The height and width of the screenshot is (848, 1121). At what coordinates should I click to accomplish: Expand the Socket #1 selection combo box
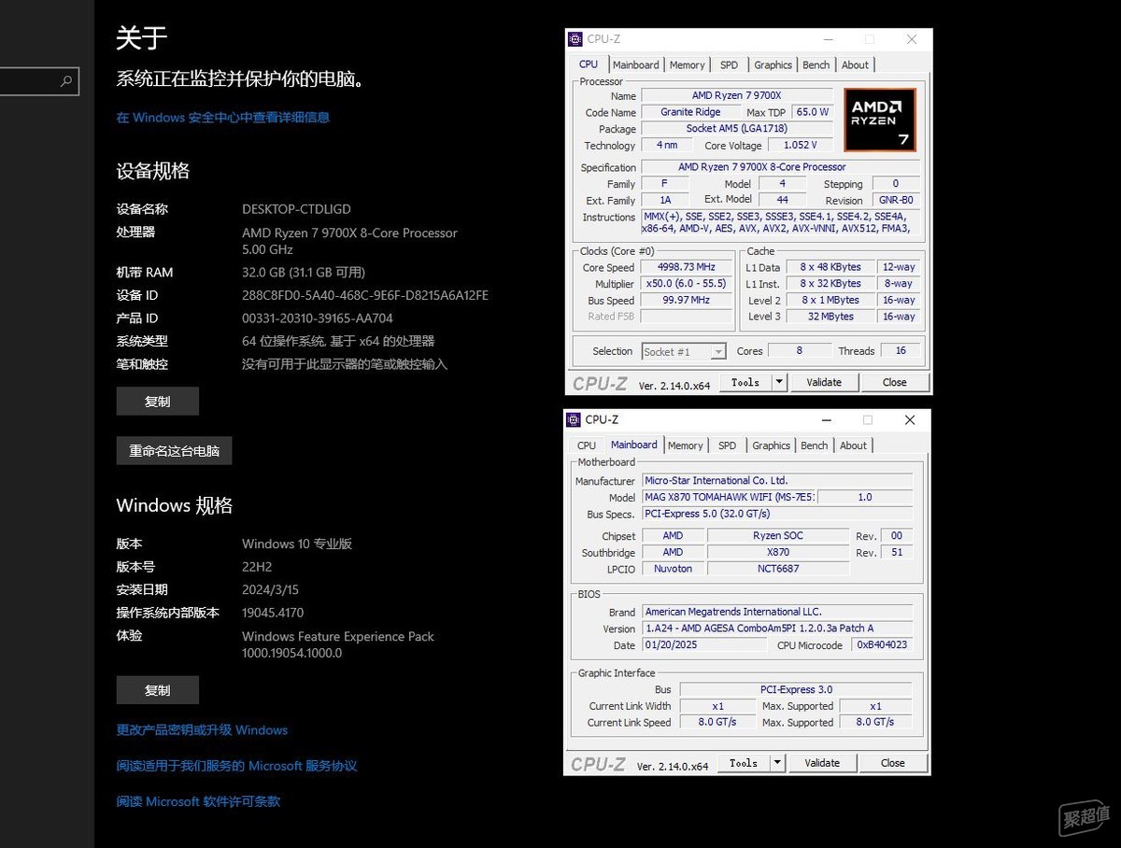coord(684,351)
